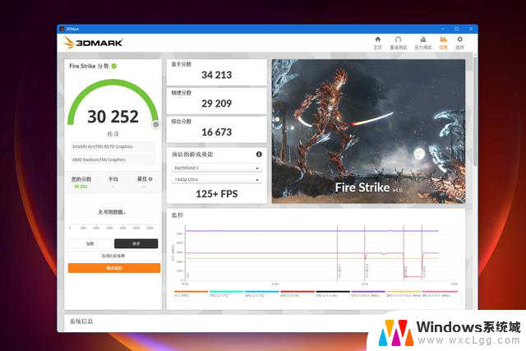The image size is (526, 351).
Task: Click the score gauge end handle
Action: tap(155, 124)
